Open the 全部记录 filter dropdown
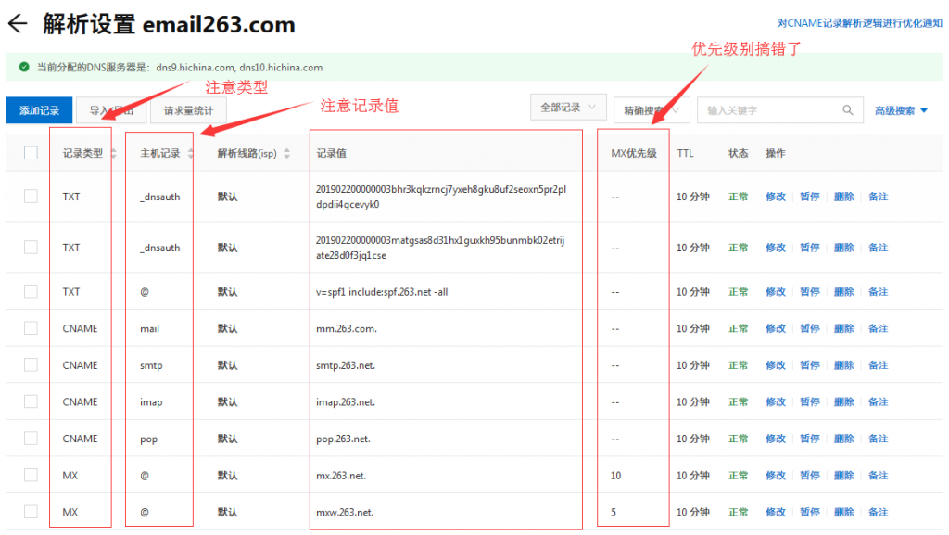949x535 pixels. click(x=569, y=108)
